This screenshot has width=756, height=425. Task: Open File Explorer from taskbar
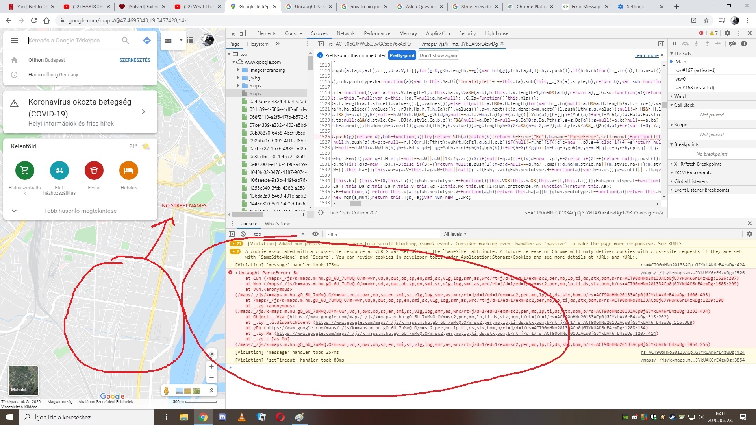click(184, 417)
